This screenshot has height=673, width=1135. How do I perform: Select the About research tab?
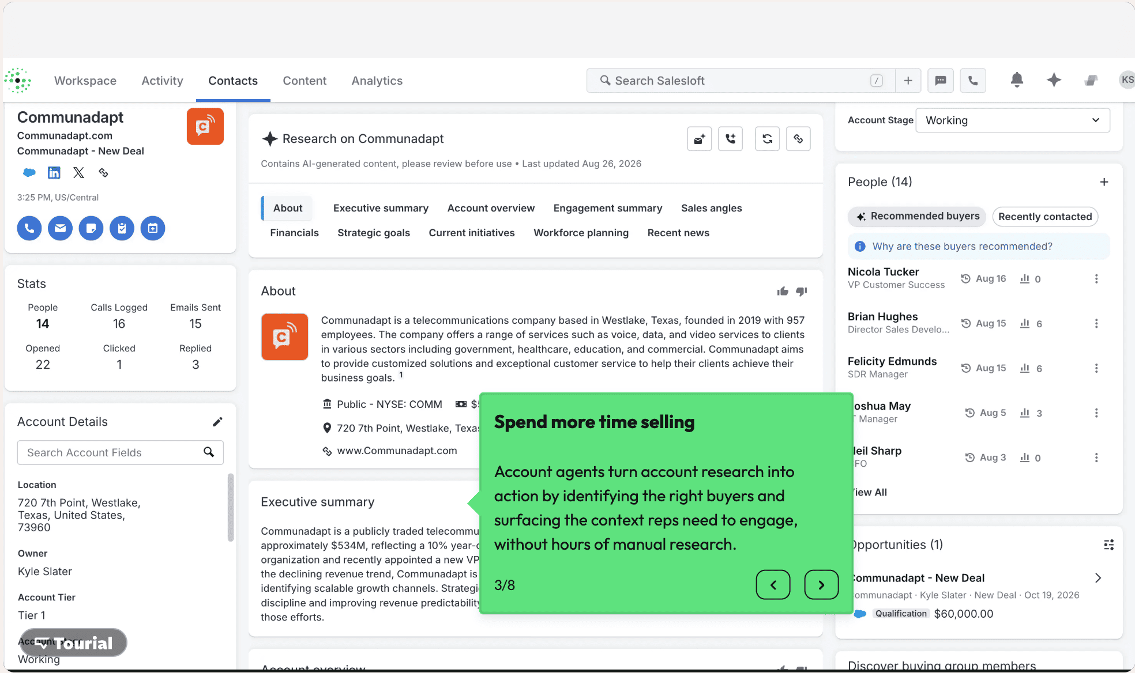(288, 208)
